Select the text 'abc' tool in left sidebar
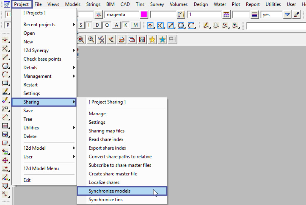Viewport: 306px width, 205px height. [5, 92]
